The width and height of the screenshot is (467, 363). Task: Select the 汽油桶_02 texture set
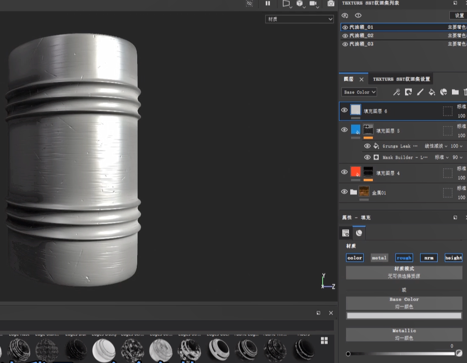(361, 36)
